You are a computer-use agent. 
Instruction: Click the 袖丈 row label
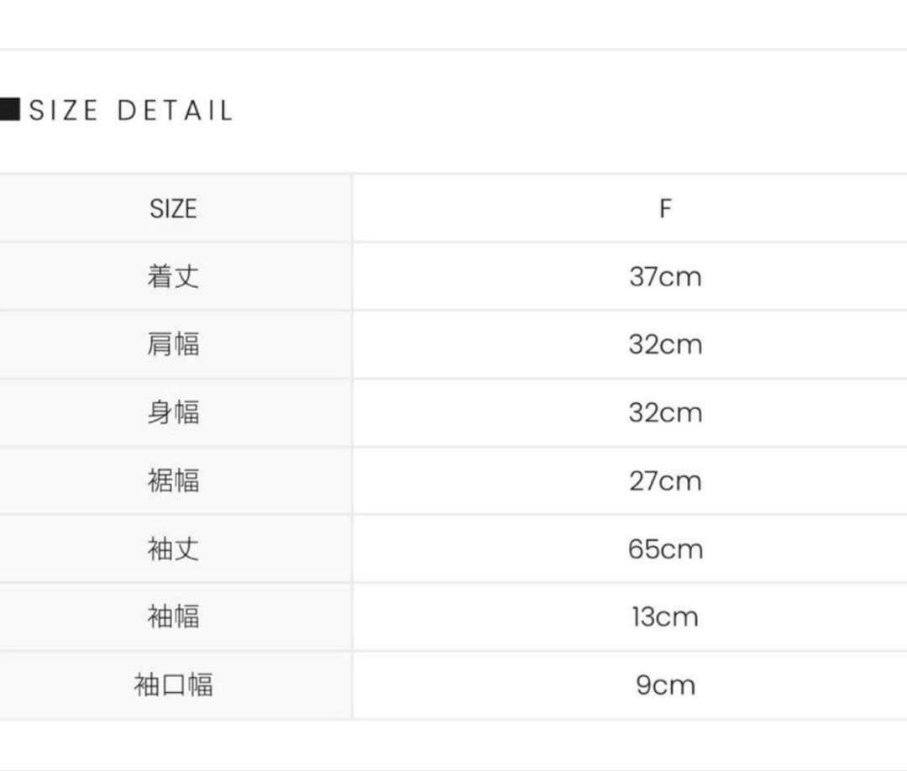click(173, 548)
